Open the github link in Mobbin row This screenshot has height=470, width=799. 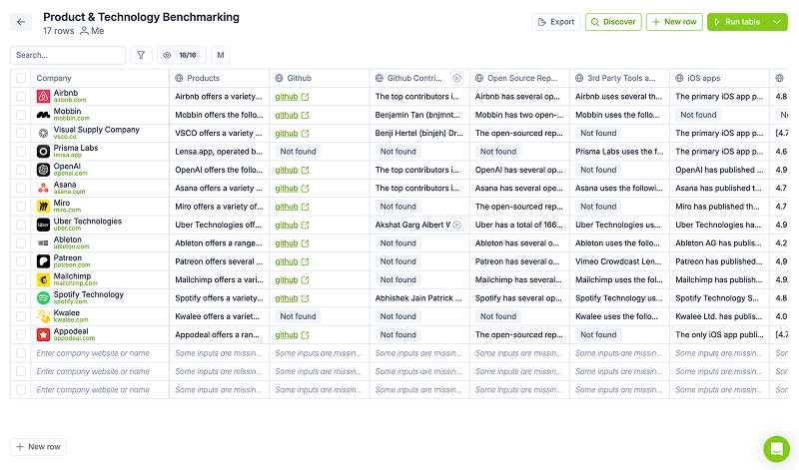287,115
